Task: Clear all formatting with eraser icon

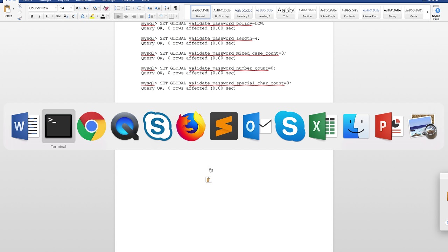Action: [106, 8]
